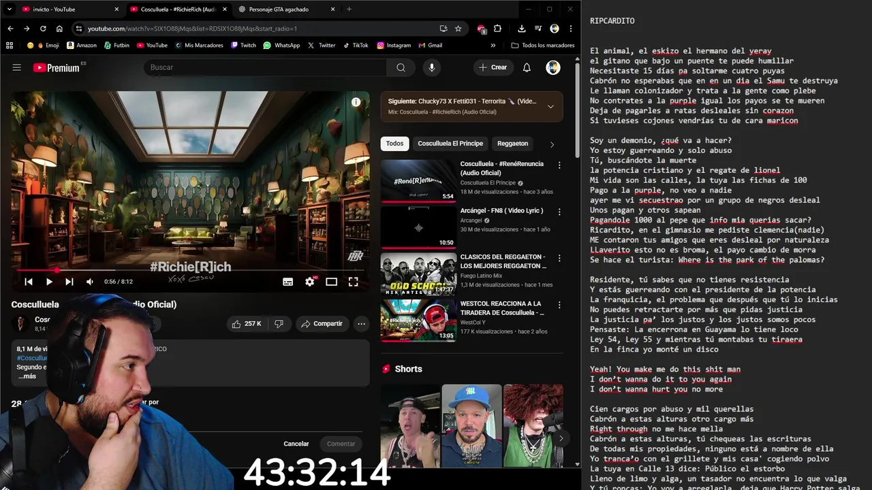This screenshot has height=490, width=872.
Task: Open WhatsApp bookmark
Action: 281,46
